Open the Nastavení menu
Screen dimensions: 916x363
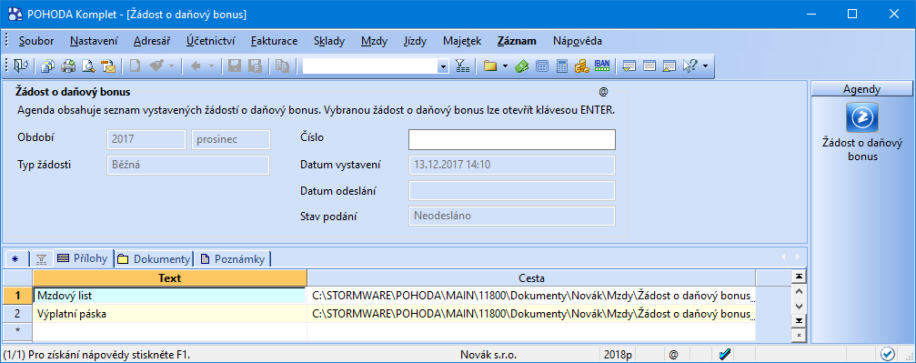point(94,41)
